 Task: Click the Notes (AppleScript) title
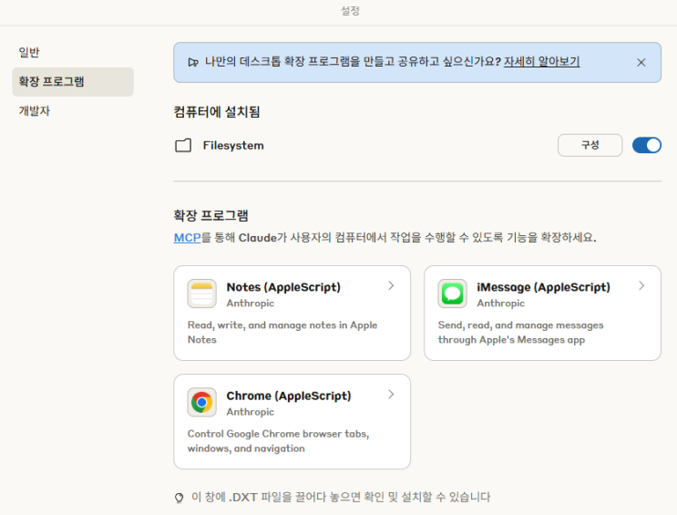click(283, 287)
